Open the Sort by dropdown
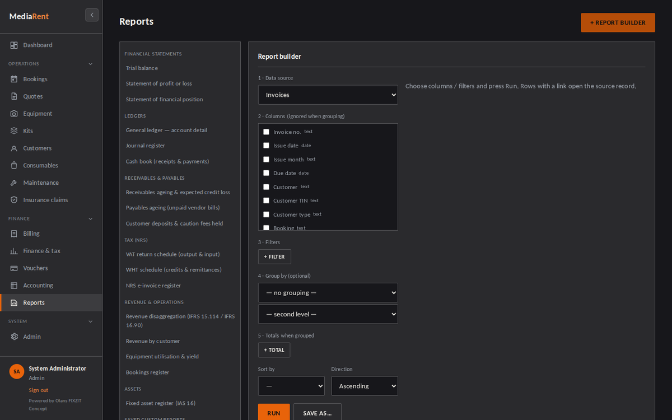Viewport: 672px width, 420px height. [x=291, y=386]
